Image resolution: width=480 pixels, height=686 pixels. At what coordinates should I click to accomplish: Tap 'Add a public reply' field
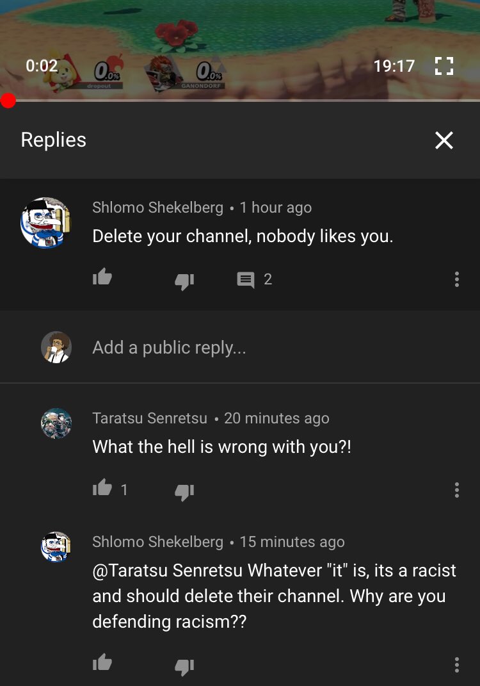coord(240,347)
